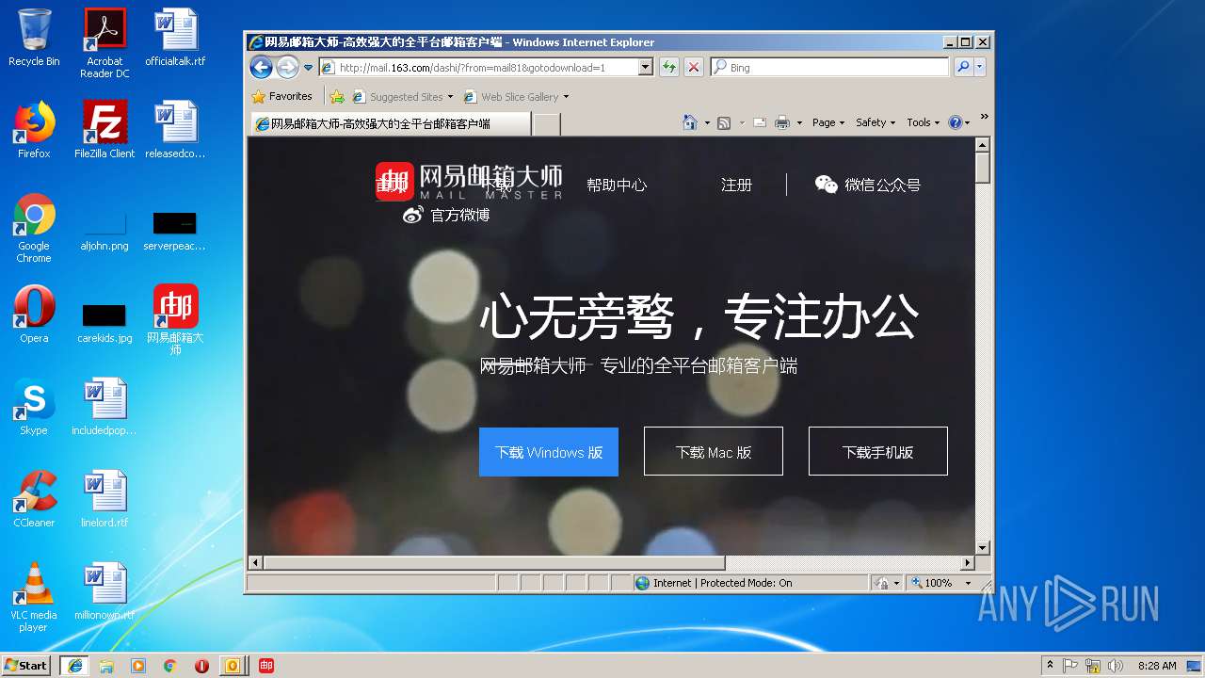Click the vertical scrollbar up arrow
This screenshot has width=1205, height=678.
tap(983, 145)
